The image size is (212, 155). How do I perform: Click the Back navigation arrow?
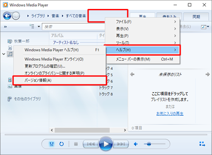[x=7, y=16]
